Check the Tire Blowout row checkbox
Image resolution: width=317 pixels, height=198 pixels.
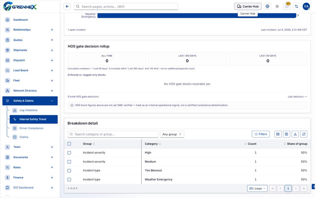click(69, 171)
